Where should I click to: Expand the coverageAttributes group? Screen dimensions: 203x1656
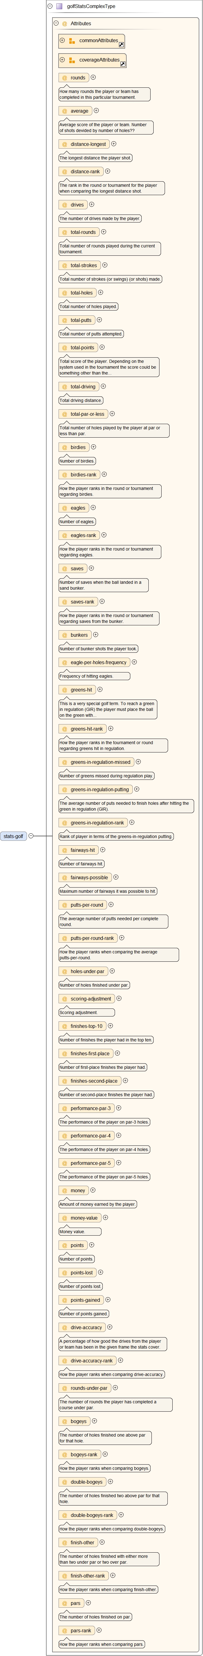pyautogui.click(x=62, y=60)
